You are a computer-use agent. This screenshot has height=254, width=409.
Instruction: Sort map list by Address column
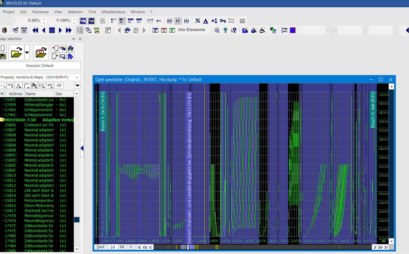(x=15, y=94)
